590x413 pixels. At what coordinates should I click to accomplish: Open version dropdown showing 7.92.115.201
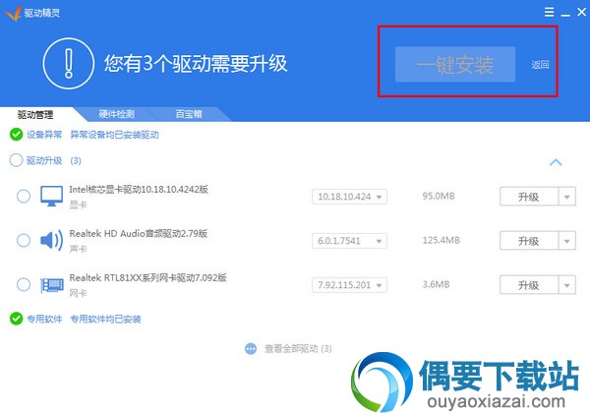click(349, 285)
